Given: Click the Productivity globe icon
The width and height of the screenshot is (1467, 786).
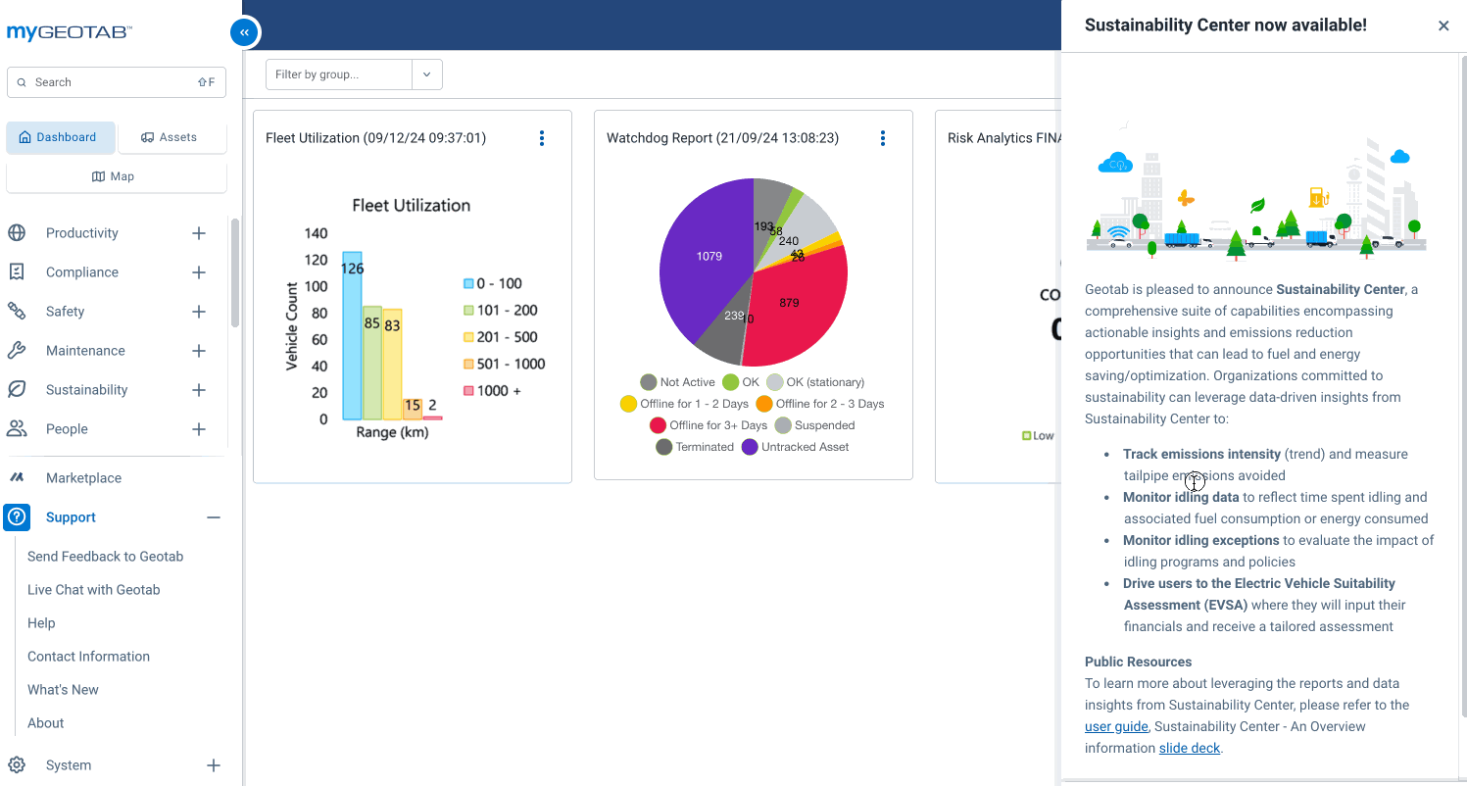Looking at the screenshot, I should tap(17, 233).
